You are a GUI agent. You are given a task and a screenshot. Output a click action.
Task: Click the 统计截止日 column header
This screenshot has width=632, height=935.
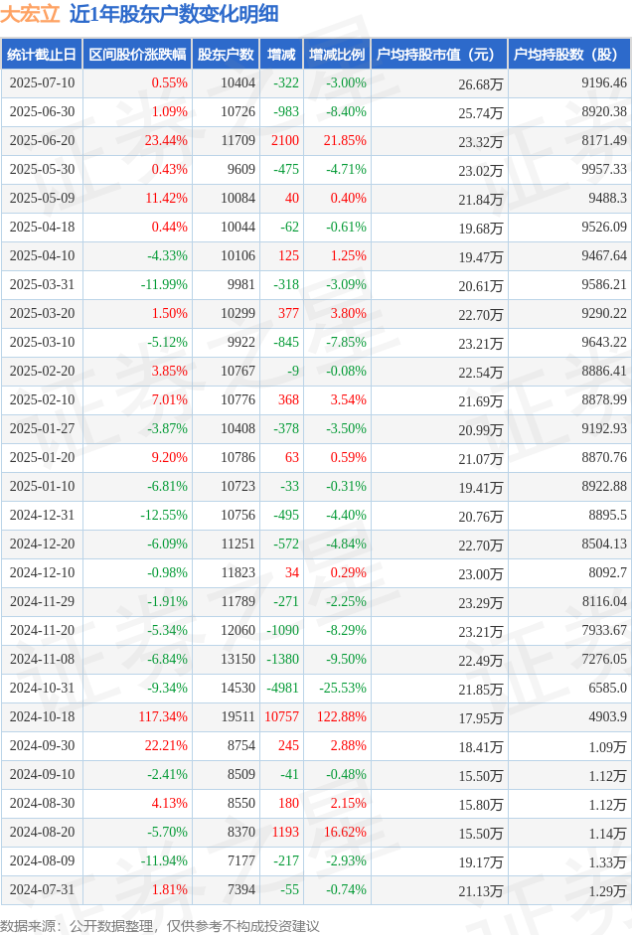pyautogui.click(x=42, y=55)
